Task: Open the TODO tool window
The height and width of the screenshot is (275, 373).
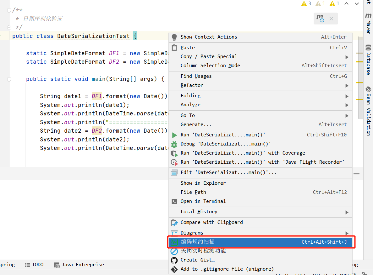Action: point(34,265)
